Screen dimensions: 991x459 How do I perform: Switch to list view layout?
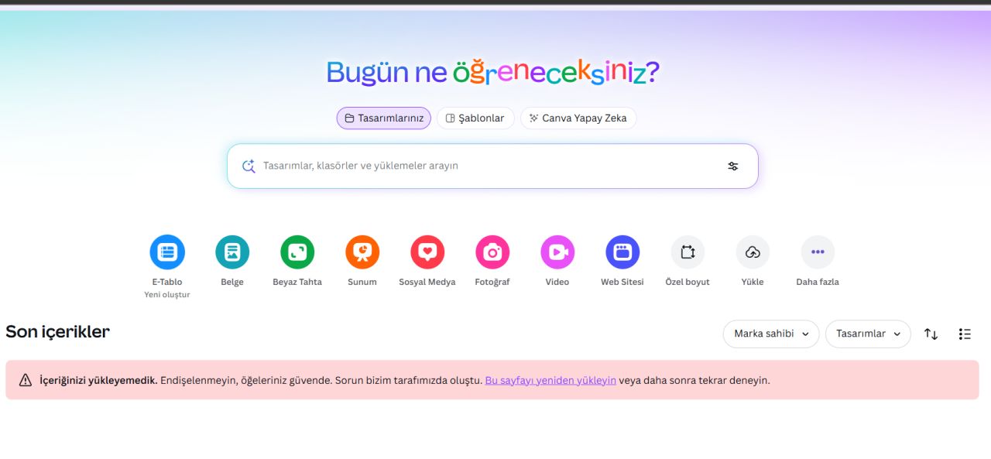pyautogui.click(x=965, y=334)
